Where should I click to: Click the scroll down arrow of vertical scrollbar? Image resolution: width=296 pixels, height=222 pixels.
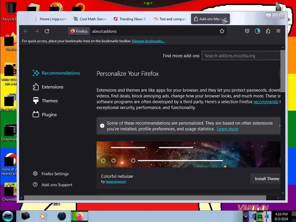[x=283, y=193]
